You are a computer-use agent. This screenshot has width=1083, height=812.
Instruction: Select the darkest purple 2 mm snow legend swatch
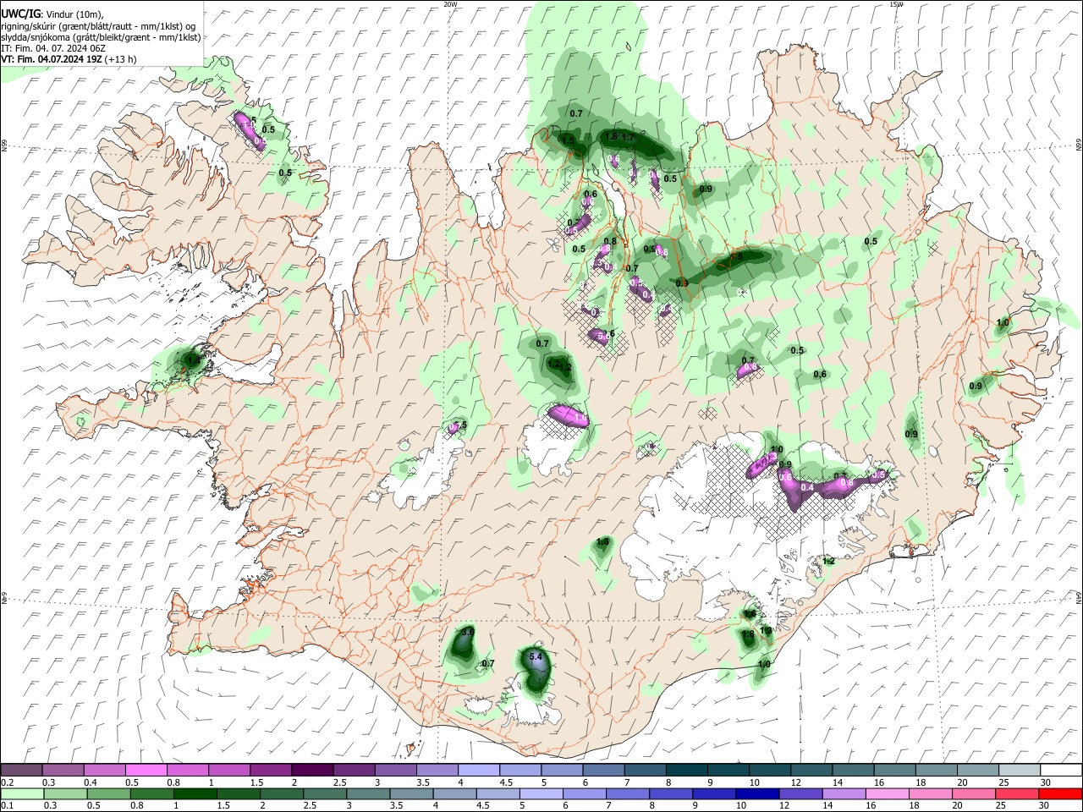point(312,771)
